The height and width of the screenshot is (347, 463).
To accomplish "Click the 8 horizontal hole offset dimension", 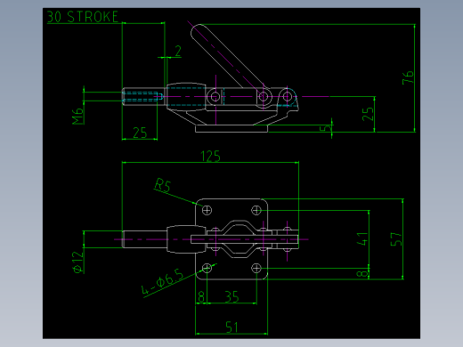I will (x=201, y=296).
